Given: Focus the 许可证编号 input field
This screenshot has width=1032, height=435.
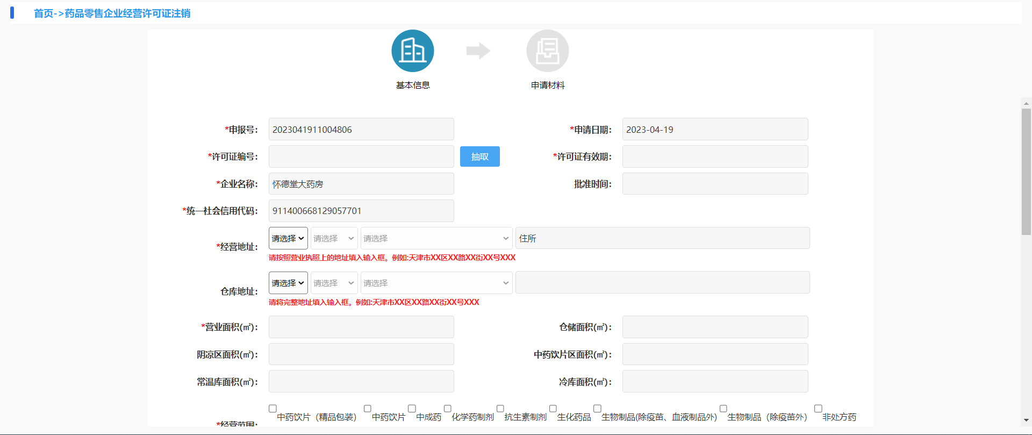Looking at the screenshot, I should (x=361, y=156).
